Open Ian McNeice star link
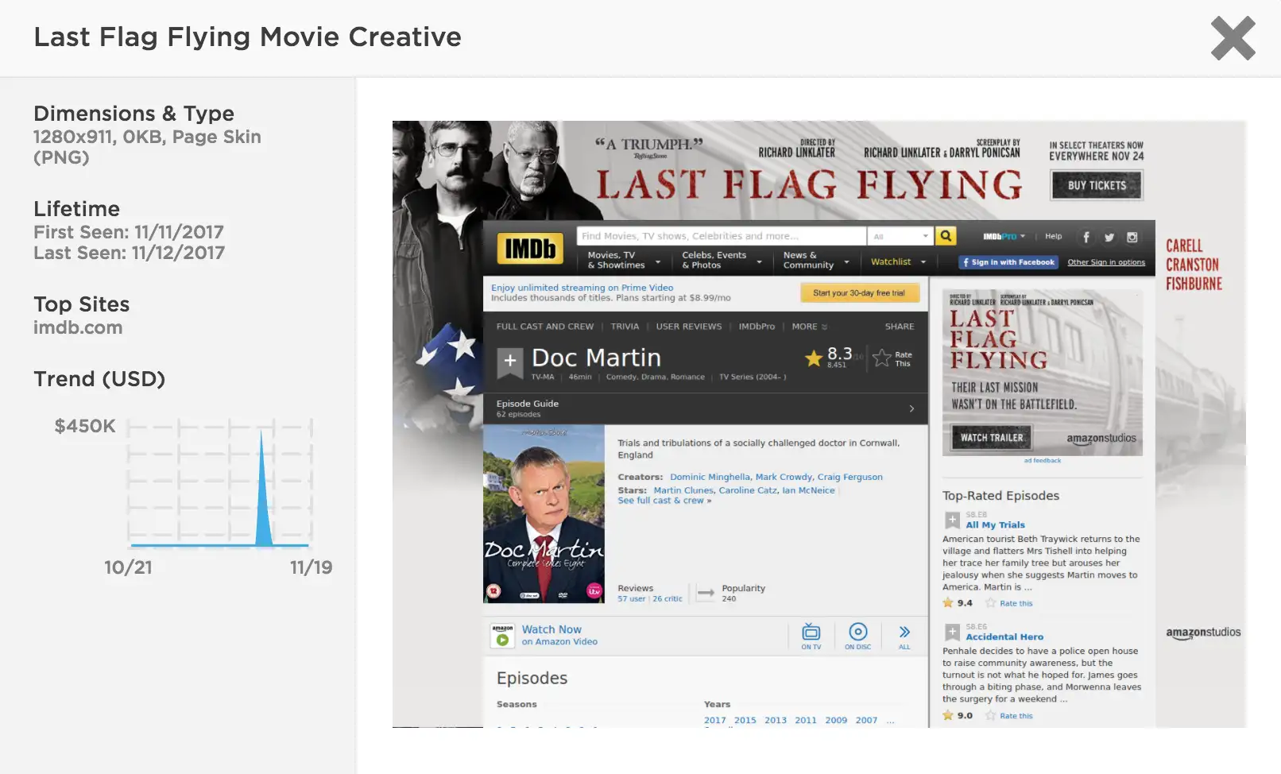1281x774 pixels. point(808,490)
